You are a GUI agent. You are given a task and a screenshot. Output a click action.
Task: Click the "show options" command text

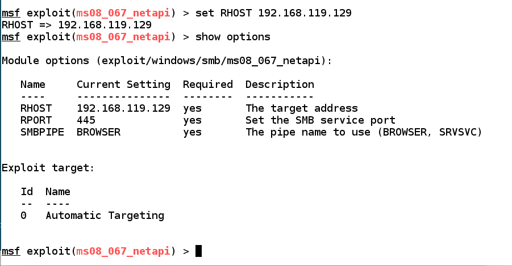[232, 37]
